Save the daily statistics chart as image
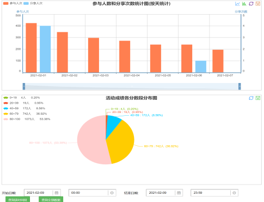 coord(258,4)
